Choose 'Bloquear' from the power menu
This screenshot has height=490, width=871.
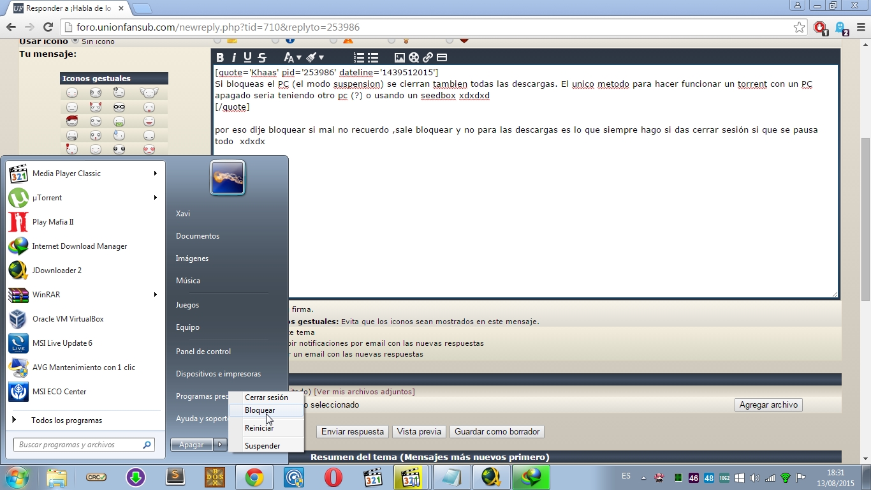[x=267, y=410]
